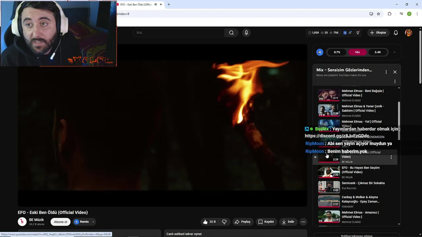Click the blue vidIQ square icon in header

[345, 33]
